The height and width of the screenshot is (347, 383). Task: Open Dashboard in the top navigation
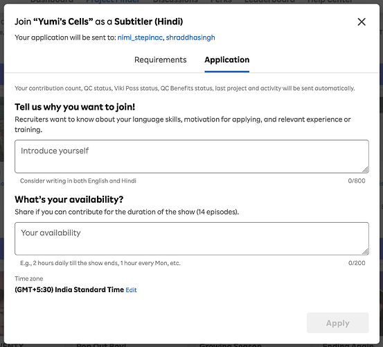click(52, 1)
